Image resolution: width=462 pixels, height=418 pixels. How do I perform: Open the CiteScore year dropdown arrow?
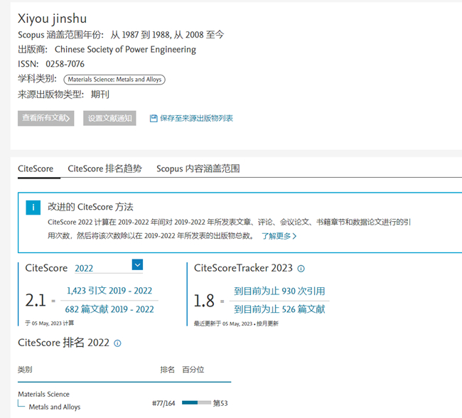tap(138, 265)
